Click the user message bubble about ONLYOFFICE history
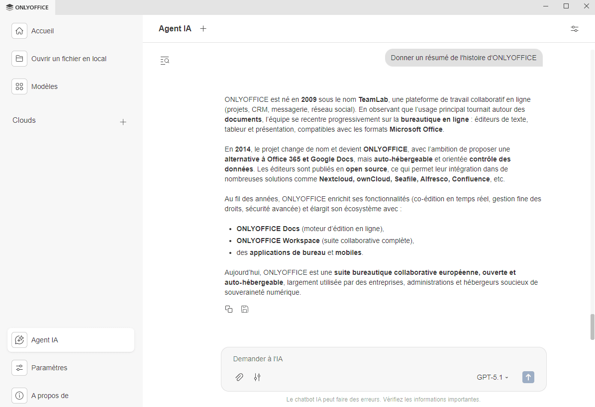The width and height of the screenshot is (595, 407). click(x=463, y=58)
